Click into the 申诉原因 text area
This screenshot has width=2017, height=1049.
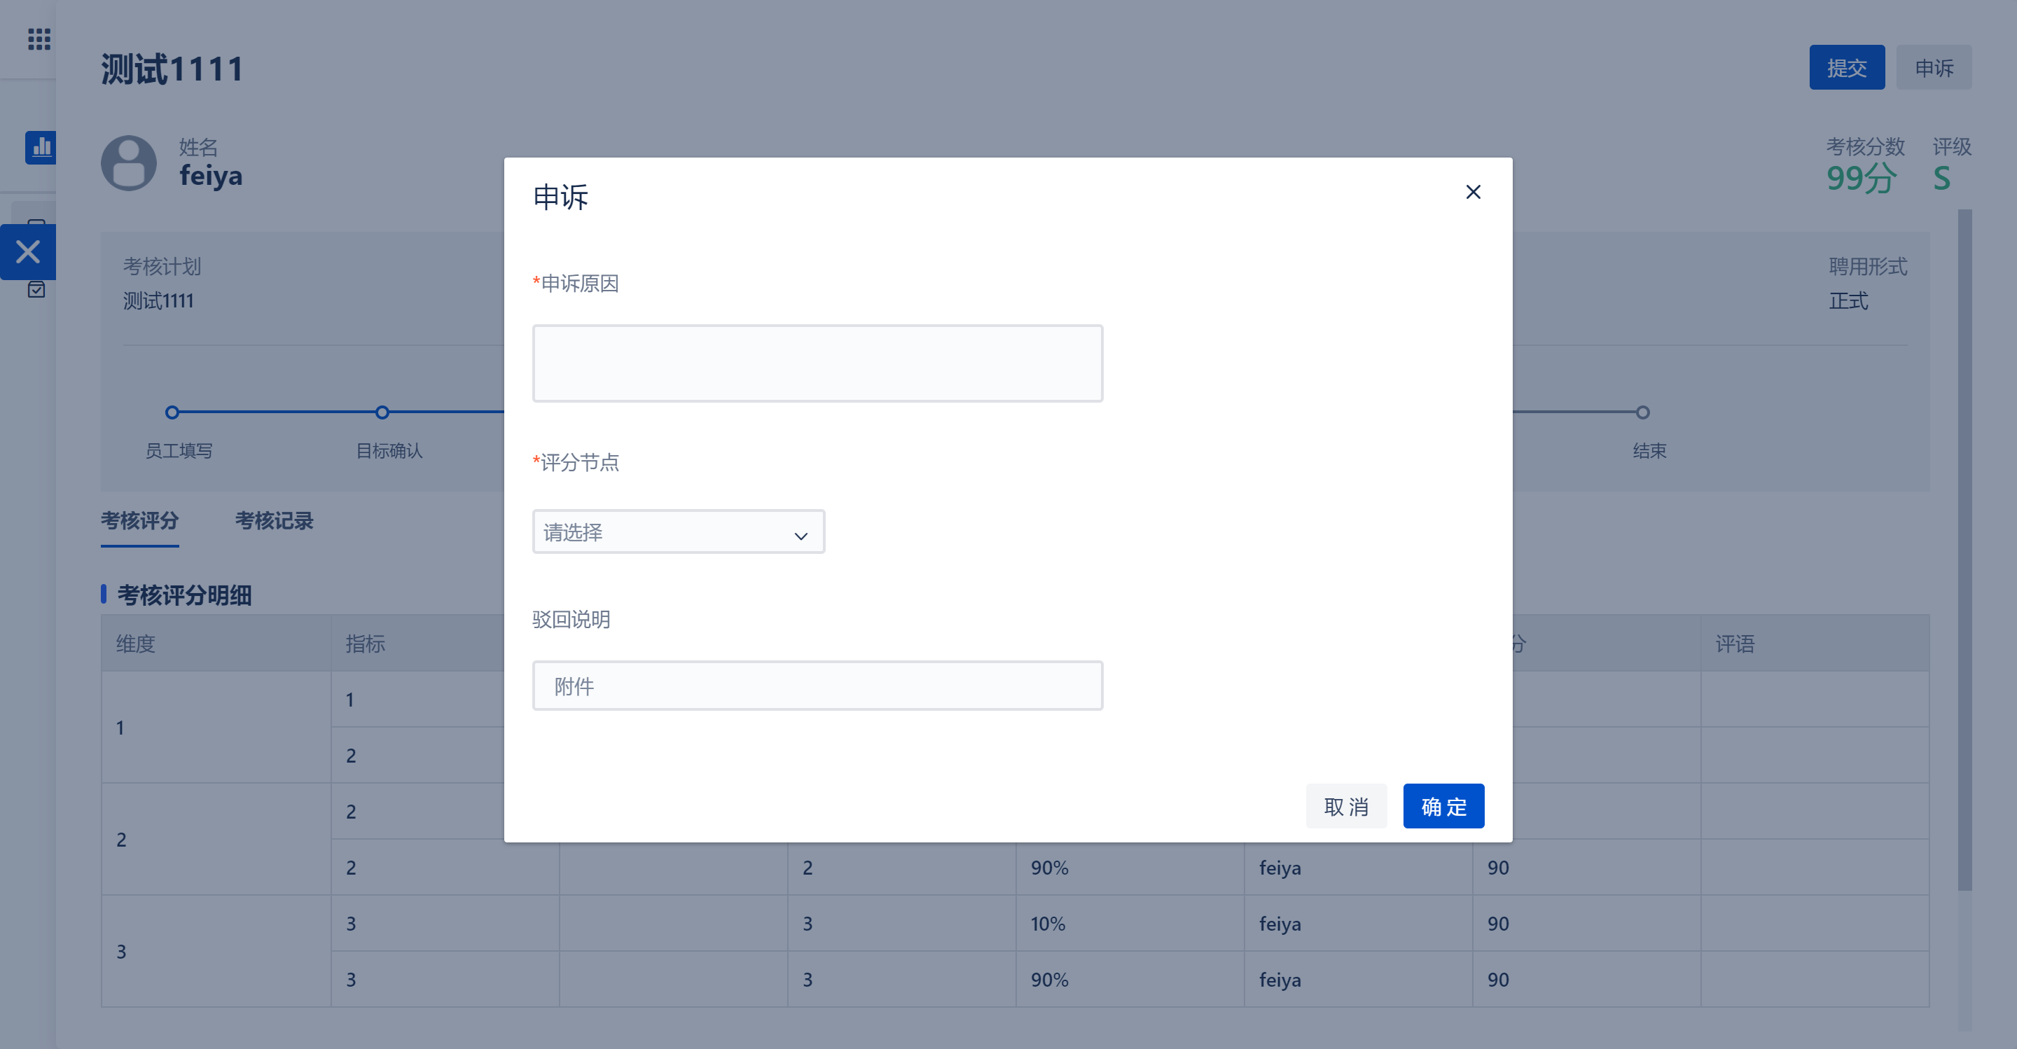pos(817,363)
